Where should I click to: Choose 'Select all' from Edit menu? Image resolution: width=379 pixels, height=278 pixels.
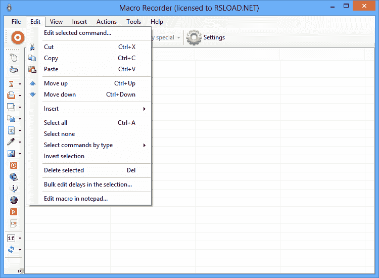point(89,123)
